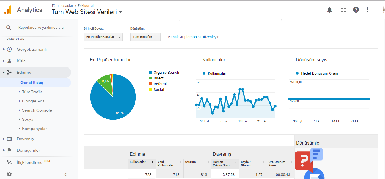Click in the Raporlarda ve yardımda ara field
This screenshot has width=385, height=179.
click(41, 28)
